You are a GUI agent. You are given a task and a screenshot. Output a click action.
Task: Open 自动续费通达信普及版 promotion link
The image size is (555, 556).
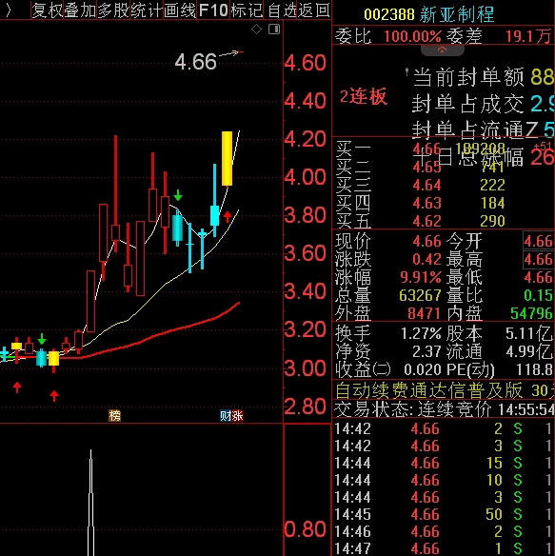click(445, 390)
